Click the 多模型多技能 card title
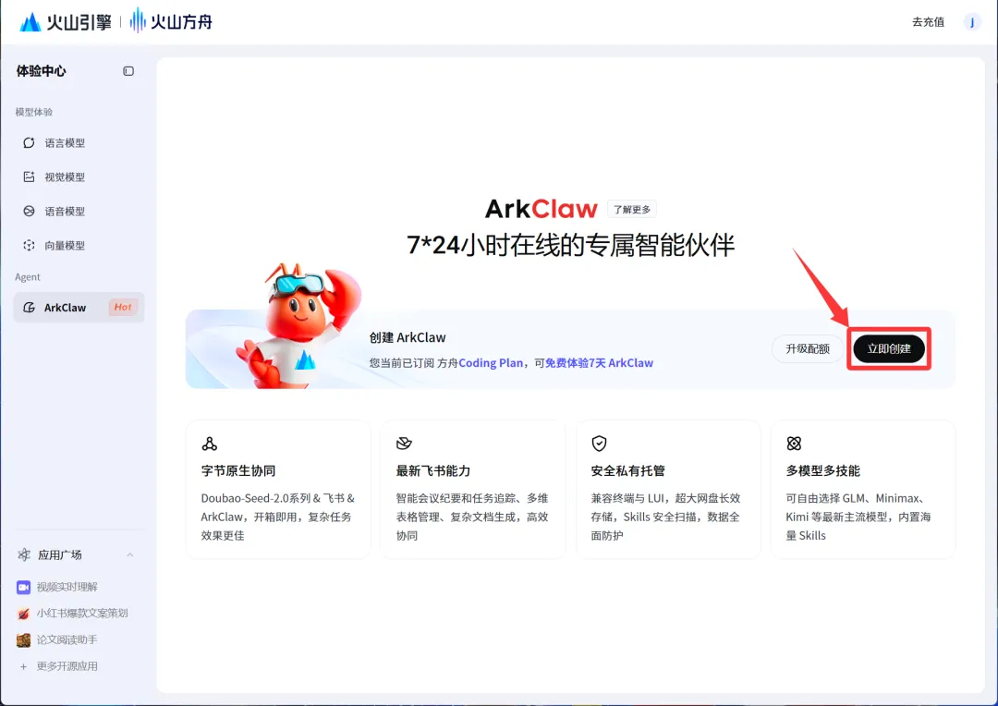998x706 pixels. [822, 470]
